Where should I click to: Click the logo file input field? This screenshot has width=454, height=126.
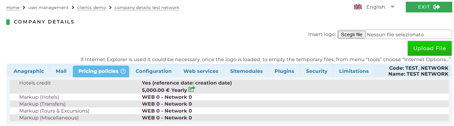click(395, 35)
